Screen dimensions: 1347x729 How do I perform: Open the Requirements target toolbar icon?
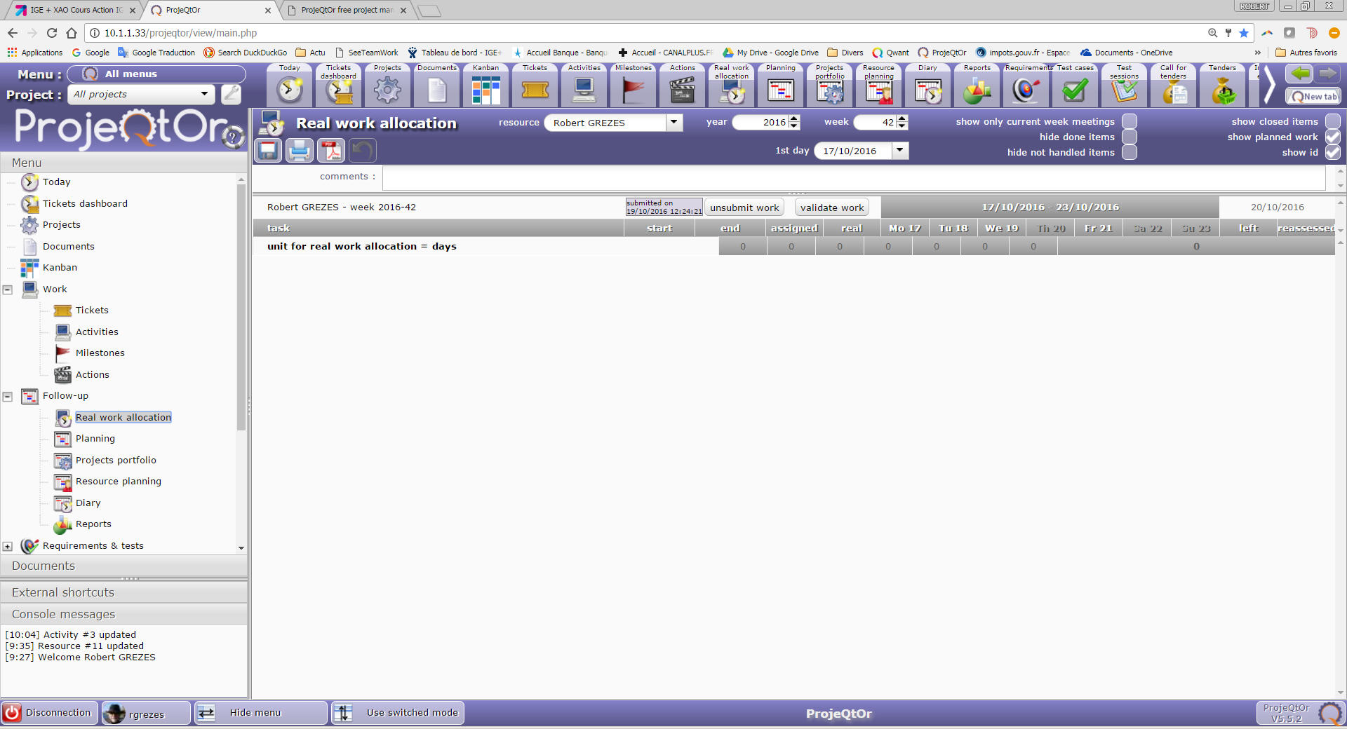[x=1026, y=85]
